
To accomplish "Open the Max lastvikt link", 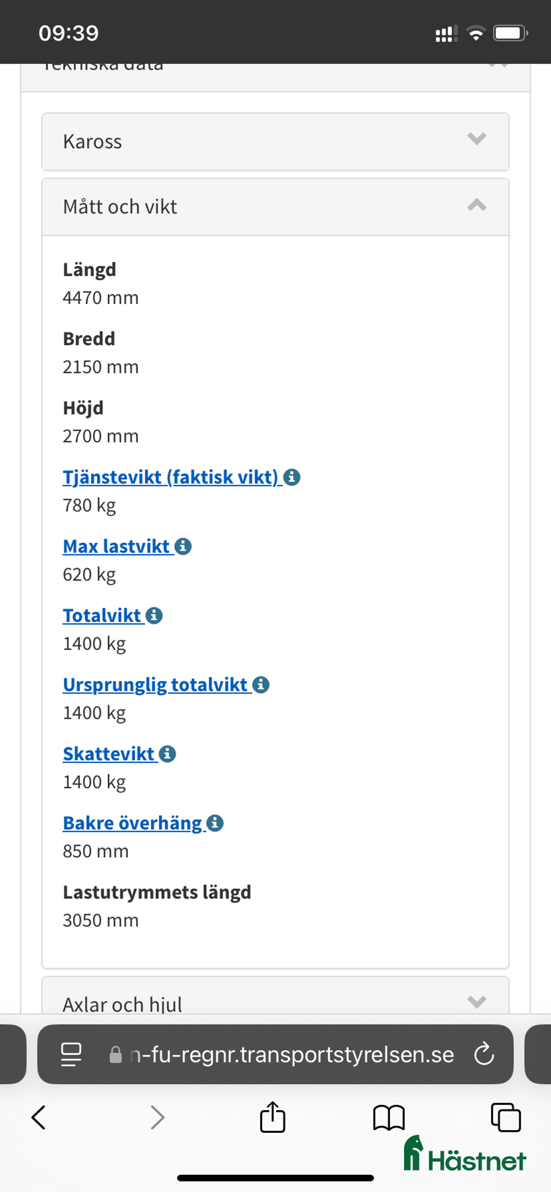I will tap(116, 546).
